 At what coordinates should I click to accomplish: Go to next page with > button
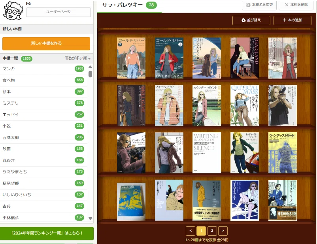pos(223,231)
